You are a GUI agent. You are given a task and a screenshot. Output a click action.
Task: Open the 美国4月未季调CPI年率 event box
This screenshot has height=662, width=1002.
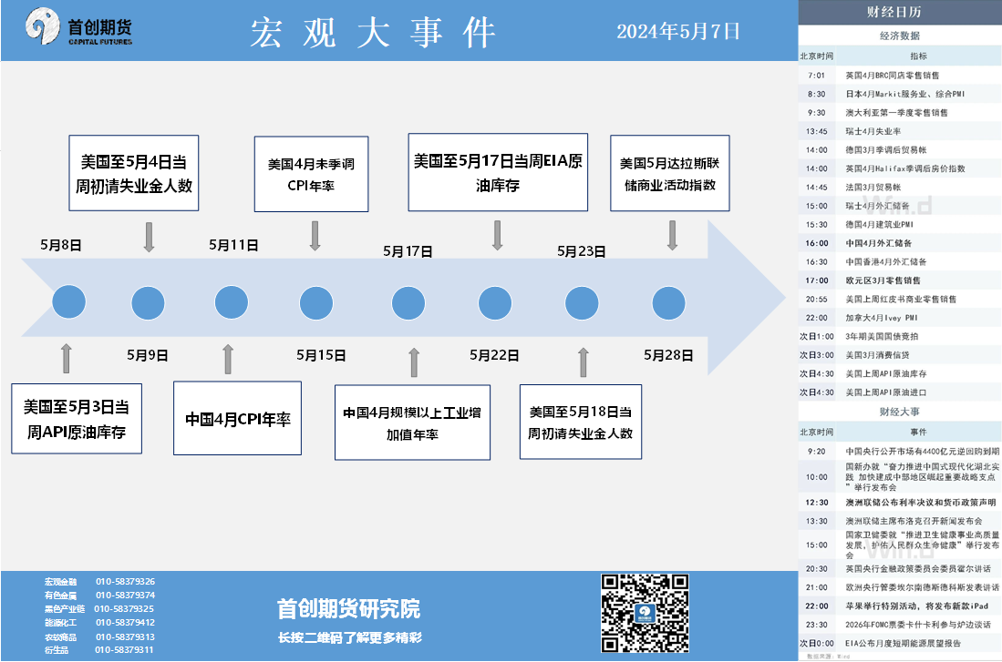point(311,174)
